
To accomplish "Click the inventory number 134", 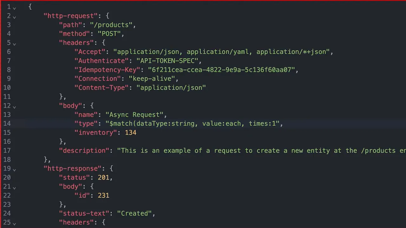I will (130, 132).
